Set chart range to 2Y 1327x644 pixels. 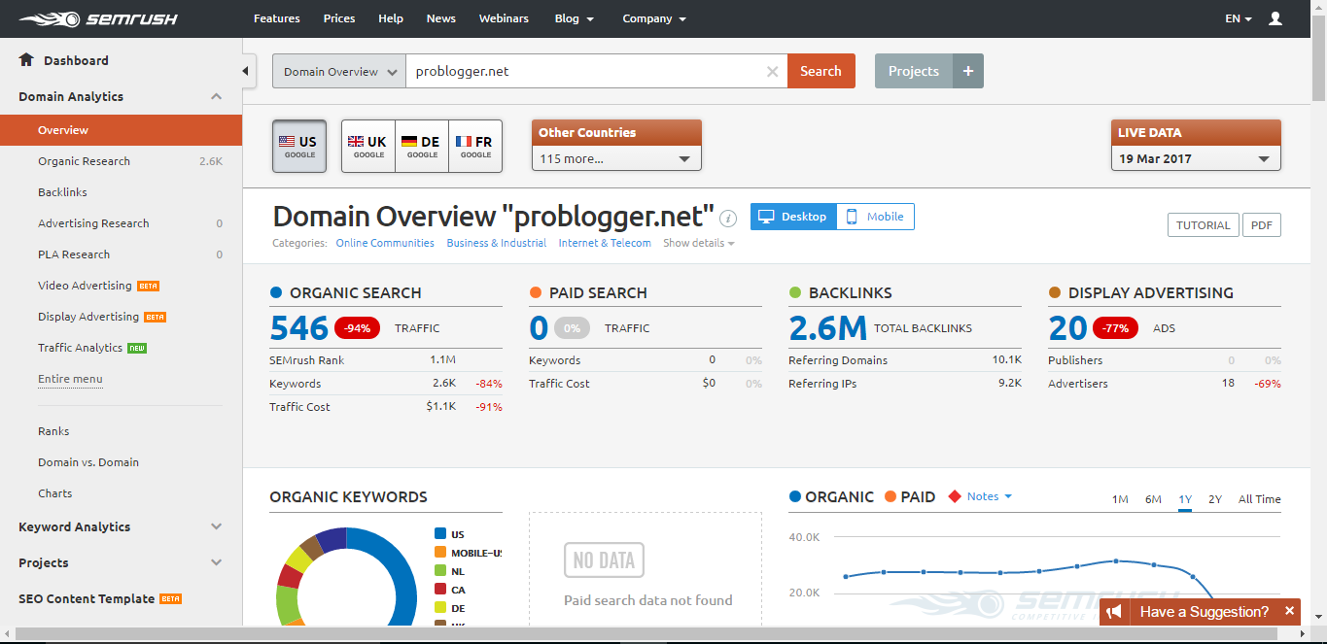(x=1215, y=499)
